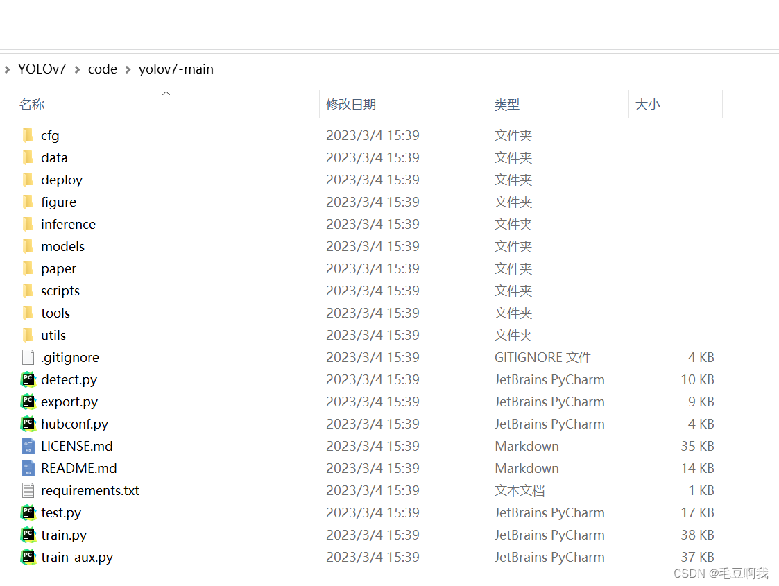
Task: Select the train_aux.py PyCharm icon
Action: click(x=28, y=557)
